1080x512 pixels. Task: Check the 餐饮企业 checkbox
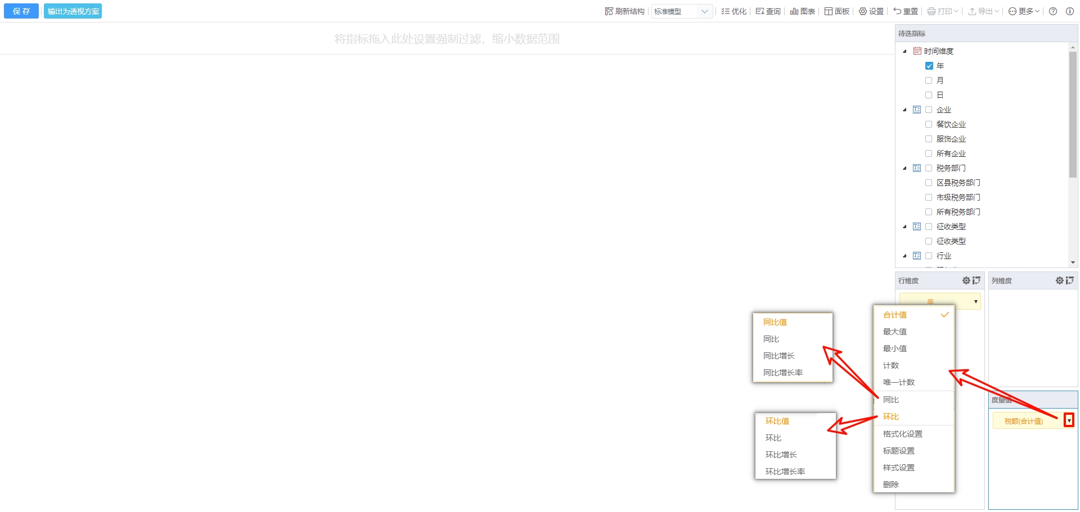coord(929,124)
